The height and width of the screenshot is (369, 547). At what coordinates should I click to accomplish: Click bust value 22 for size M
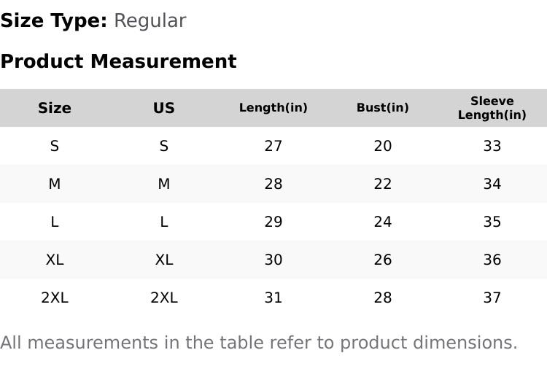(383, 184)
